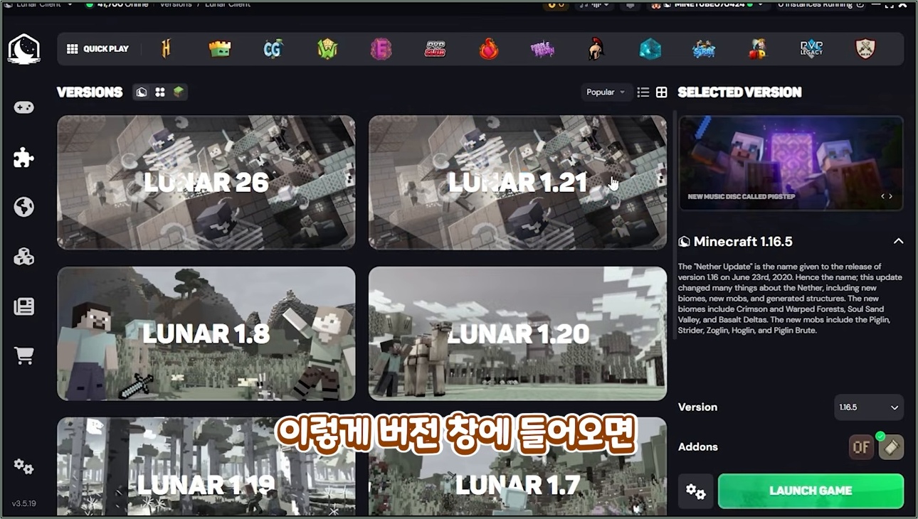
Task: Select the Hypixel server icon
Action: [x=167, y=49]
